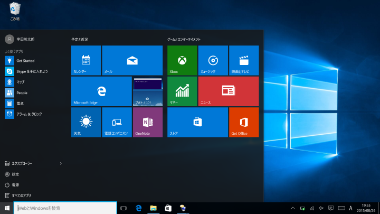Screen dimensions: 380x214
Task: Open the ストア (Store) tile
Action: 197,122
